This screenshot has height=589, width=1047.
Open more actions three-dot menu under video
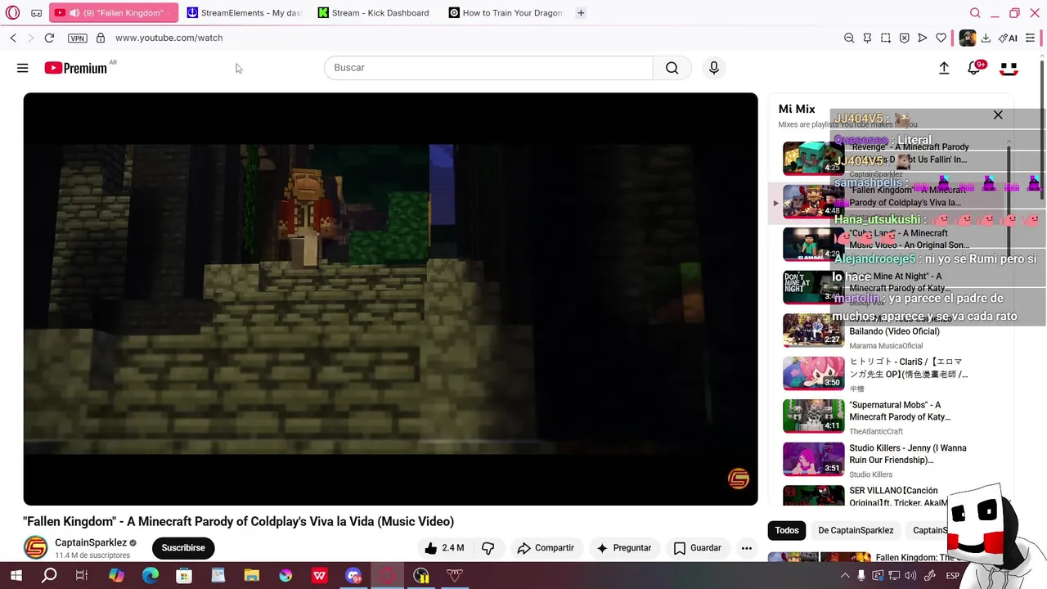(746, 548)
